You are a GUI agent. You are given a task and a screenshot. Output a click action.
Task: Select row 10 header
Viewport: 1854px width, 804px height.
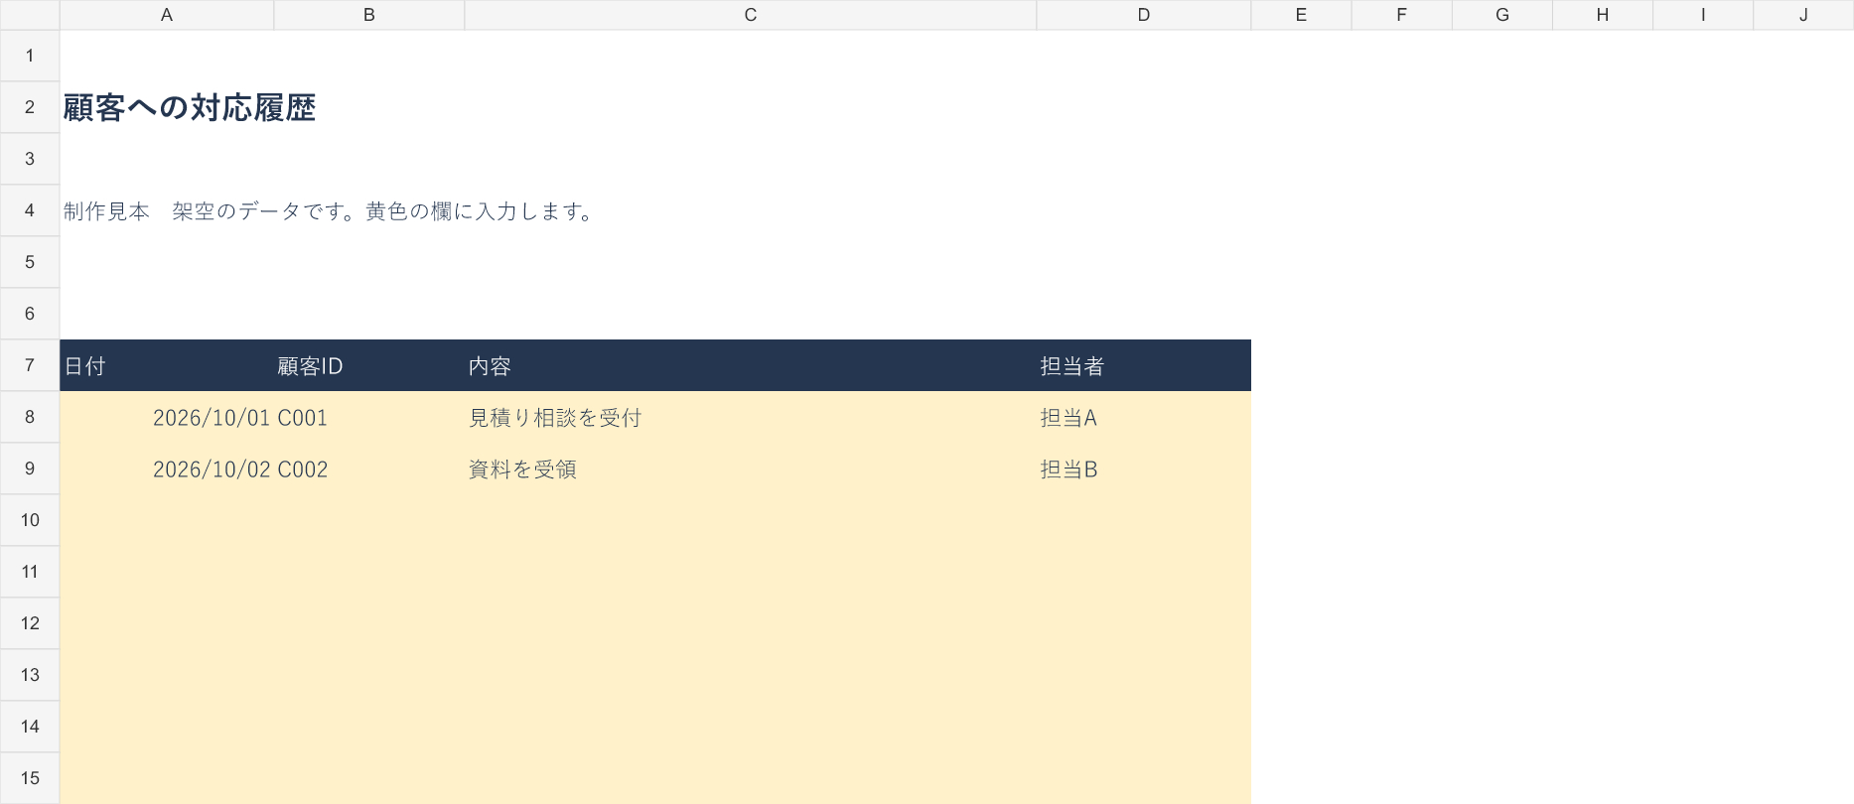point(30,520)
